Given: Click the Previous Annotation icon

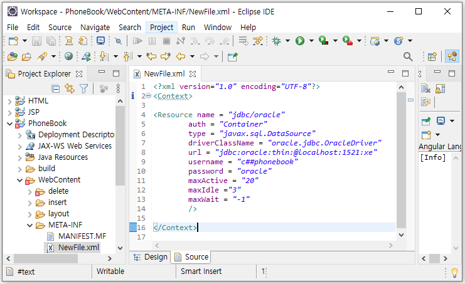Looking at the screenshot, I should (x=128, y=56).
